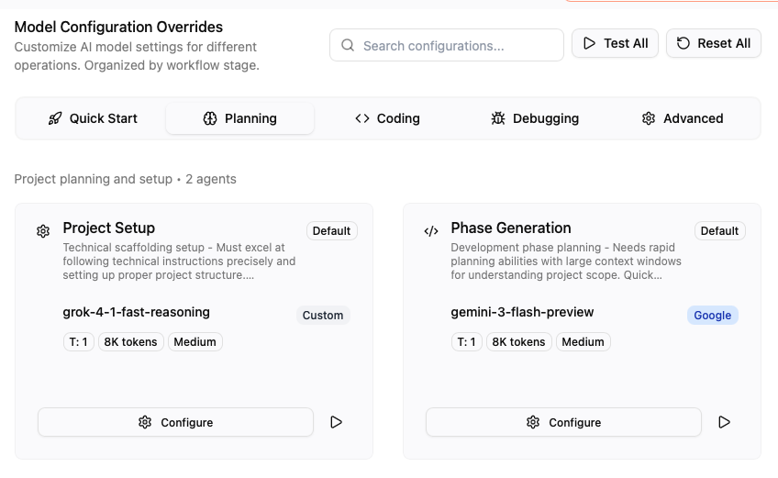Open the Quick Start tab

tap(92, 118)
